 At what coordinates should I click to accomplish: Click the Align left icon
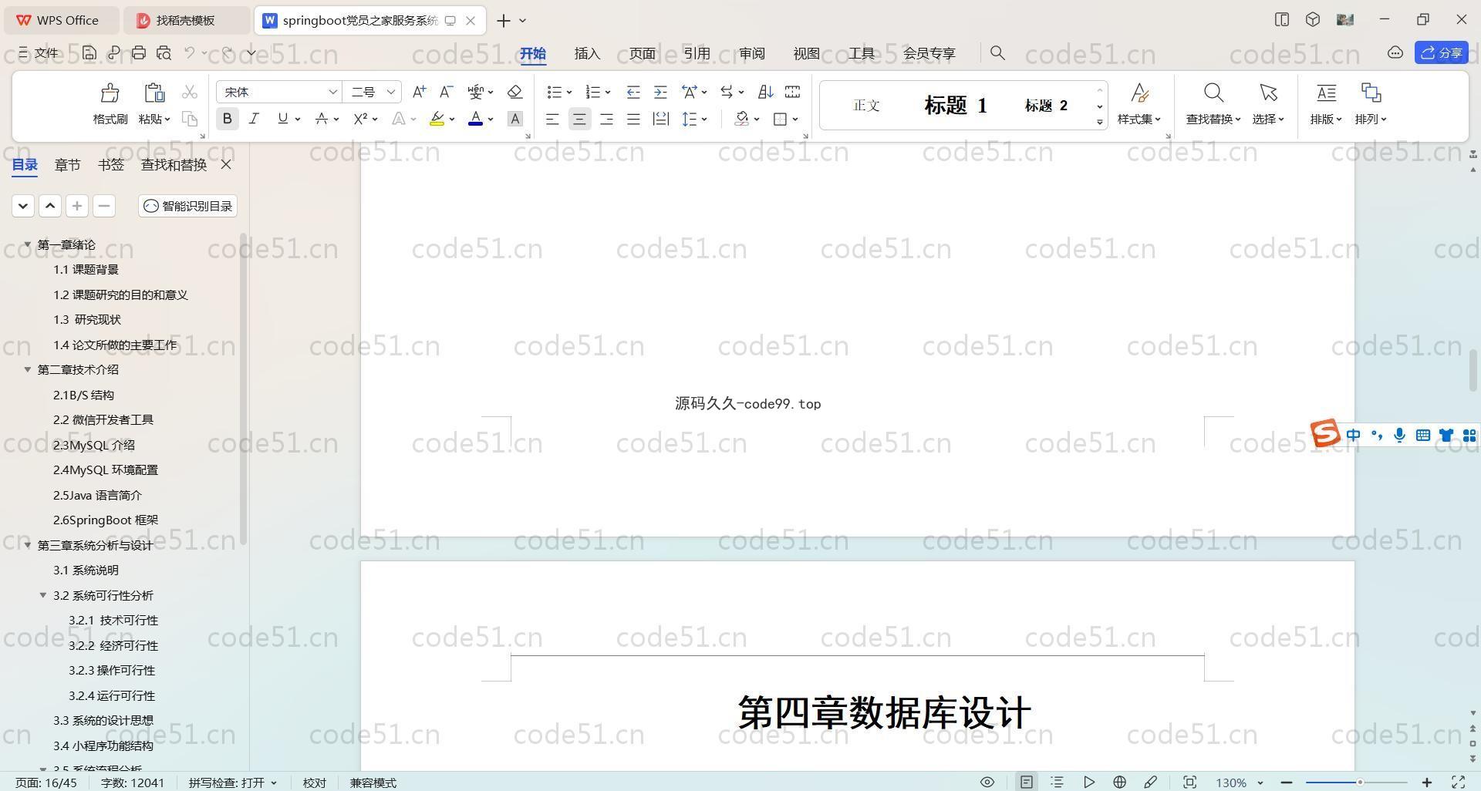[x=552, y=119]
